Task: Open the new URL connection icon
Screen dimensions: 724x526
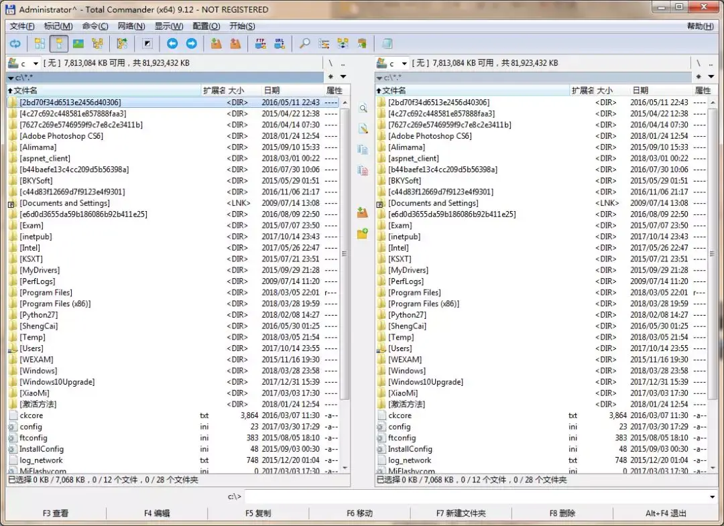Action: point(280,44)
